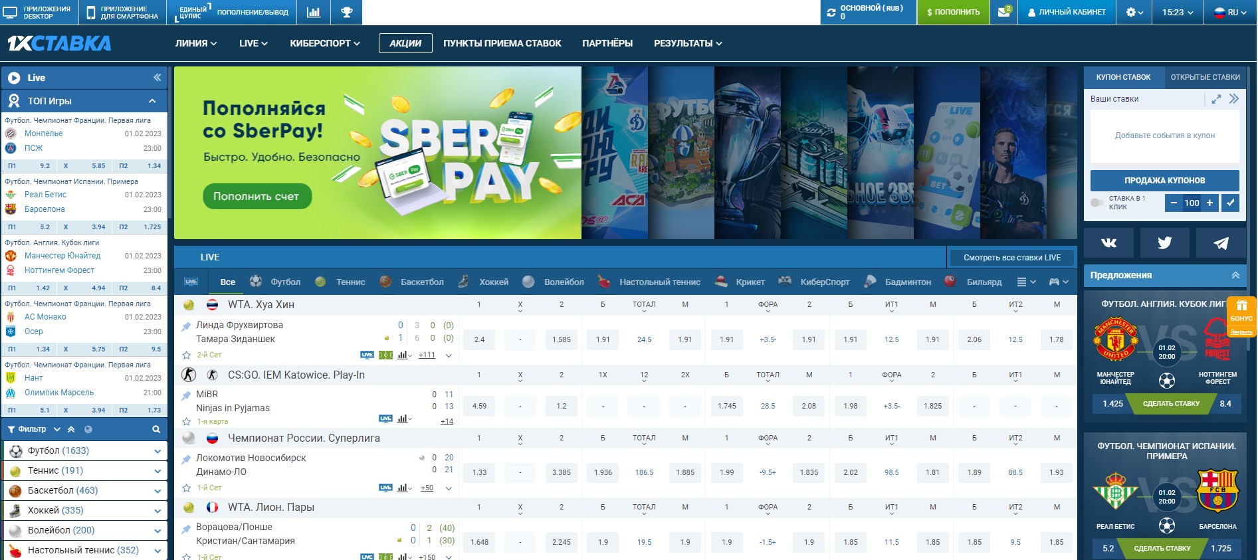Open the Приложения Desktop link

pos(38,12)
